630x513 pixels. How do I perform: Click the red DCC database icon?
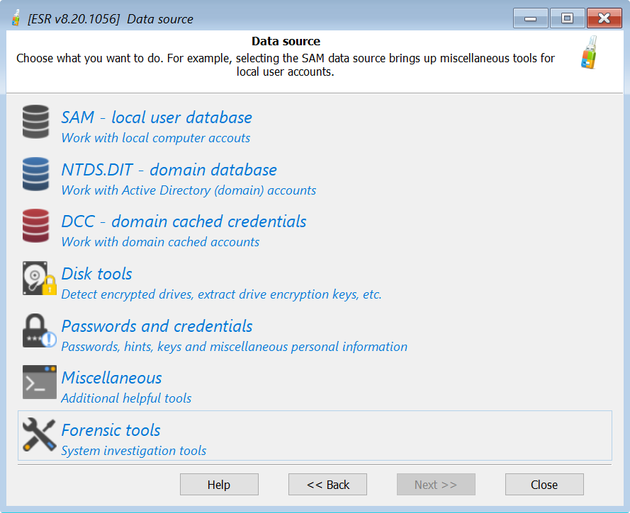36,226
